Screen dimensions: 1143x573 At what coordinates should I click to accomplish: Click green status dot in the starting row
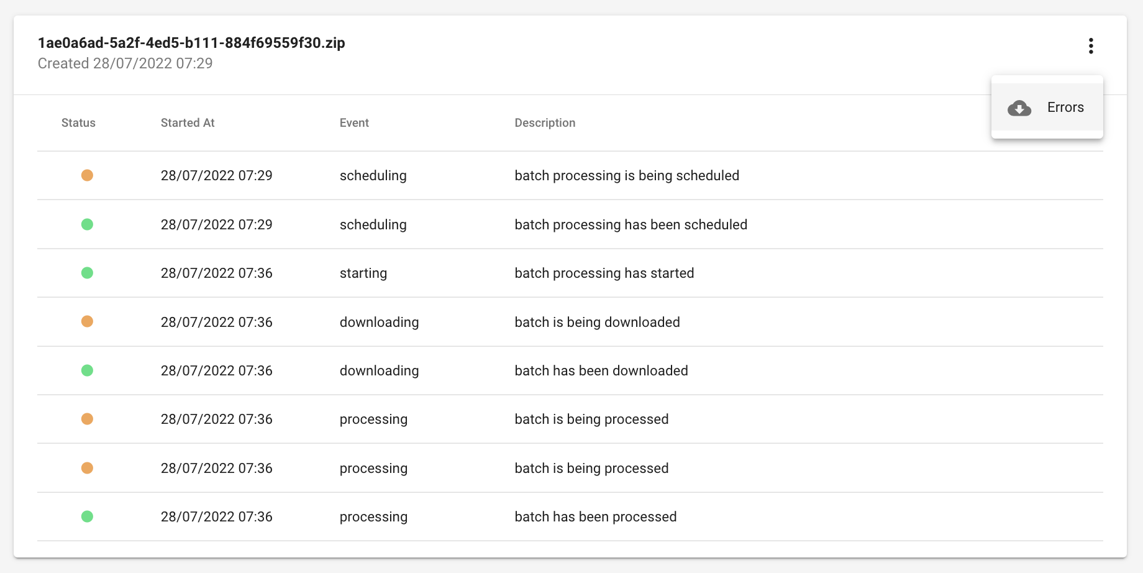point(87,273)
